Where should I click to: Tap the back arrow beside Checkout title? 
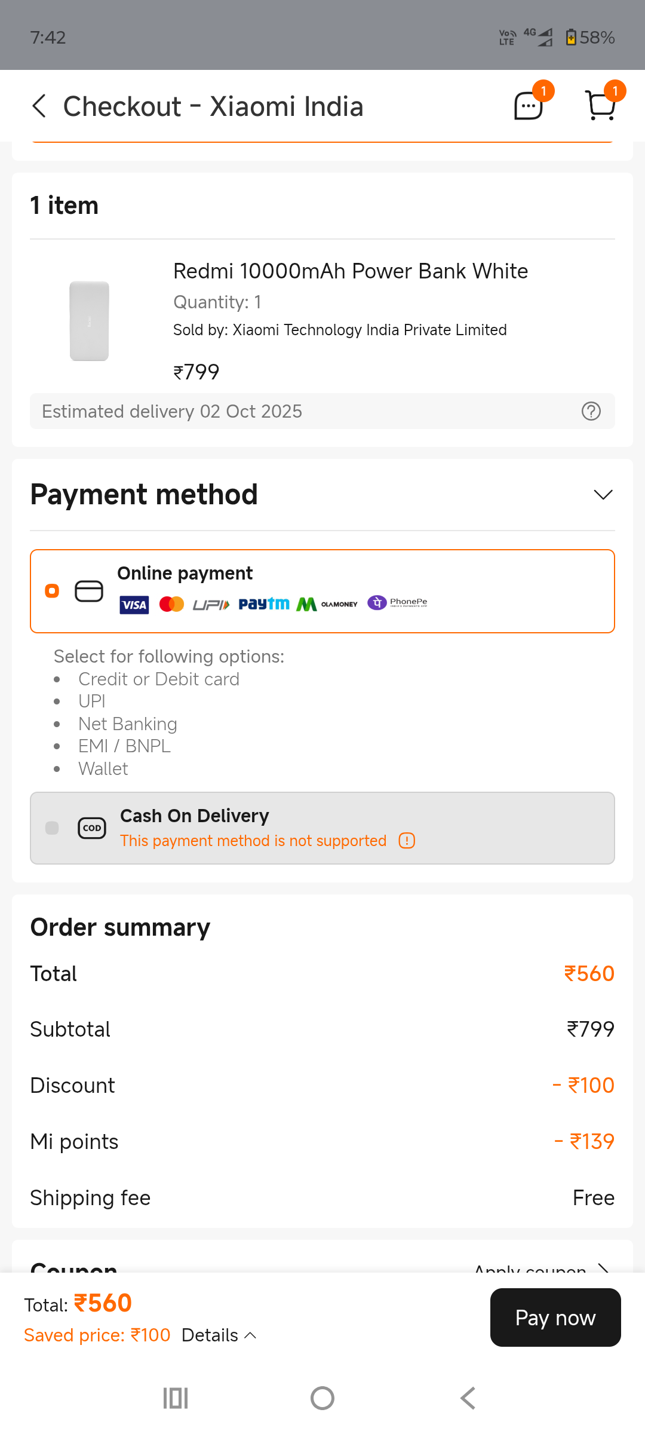click(39, 106)
